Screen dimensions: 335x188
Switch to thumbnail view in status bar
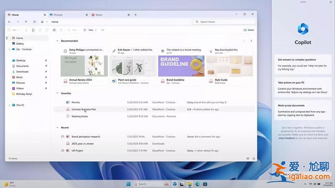click(x=253, y=159)
